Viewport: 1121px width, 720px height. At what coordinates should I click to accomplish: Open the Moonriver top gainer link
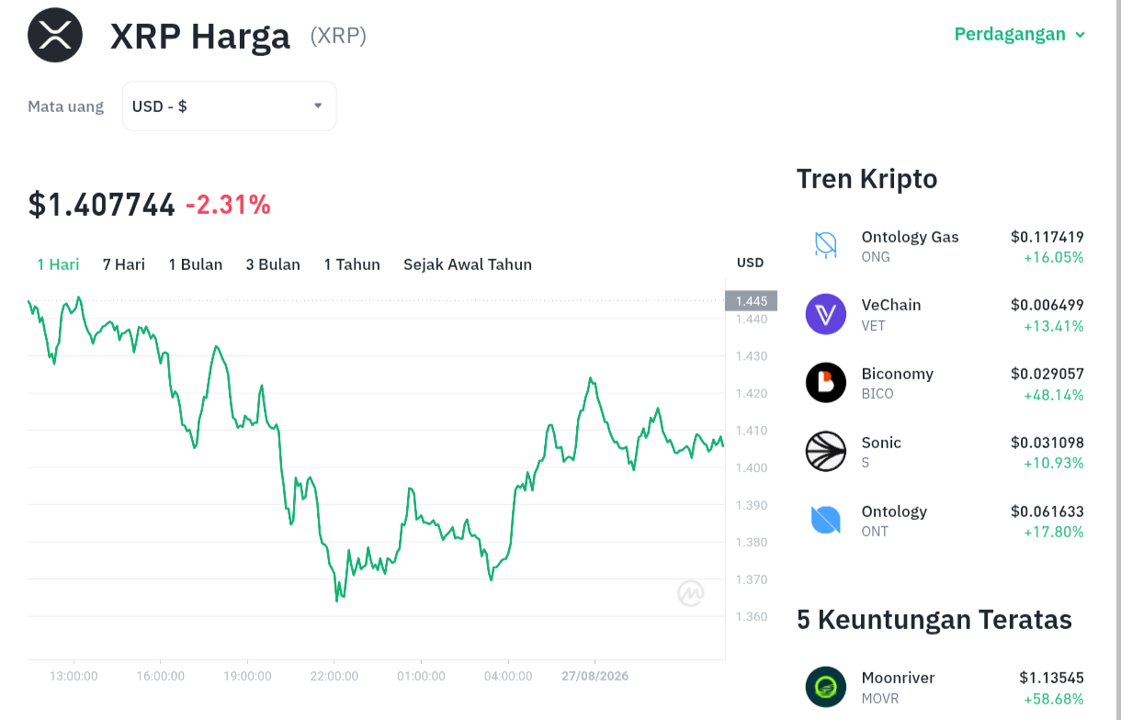945,687
